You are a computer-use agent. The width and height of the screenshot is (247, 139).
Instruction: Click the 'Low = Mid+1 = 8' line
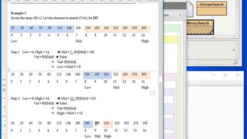coord(69,67)
